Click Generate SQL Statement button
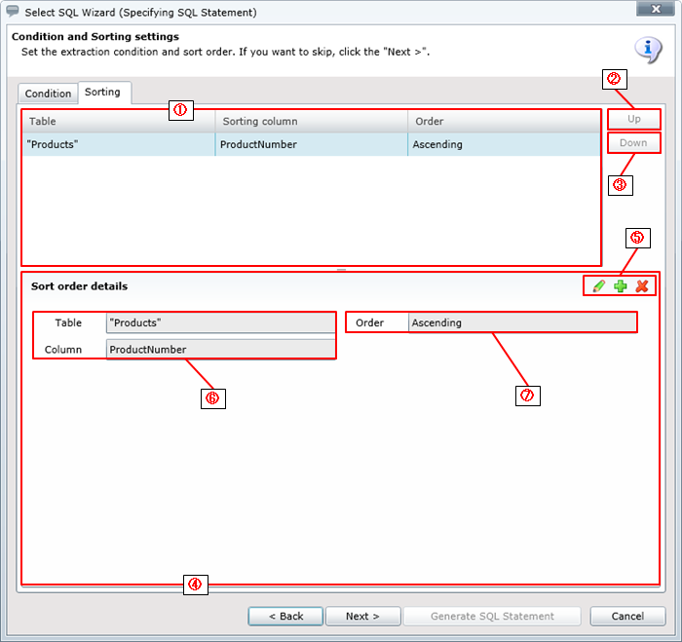This screenshot has width=682, height=642. (x=492, y=616)
